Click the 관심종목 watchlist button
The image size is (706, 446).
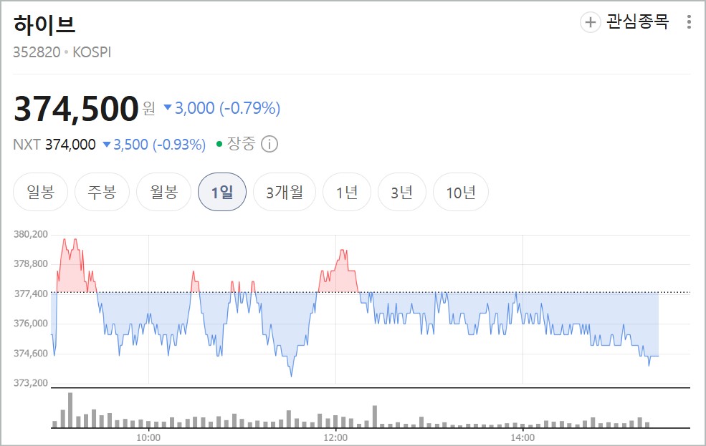636,22
